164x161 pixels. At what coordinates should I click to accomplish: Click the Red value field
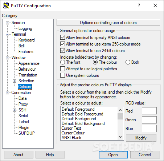(149, 111)
